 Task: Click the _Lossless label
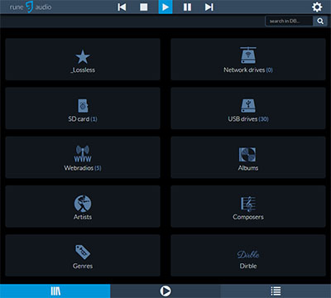pyautogui.click(x=83, y=70)
